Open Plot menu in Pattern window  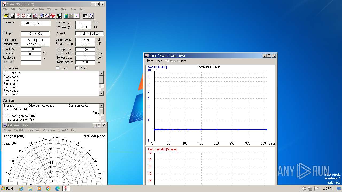[73, 130]
